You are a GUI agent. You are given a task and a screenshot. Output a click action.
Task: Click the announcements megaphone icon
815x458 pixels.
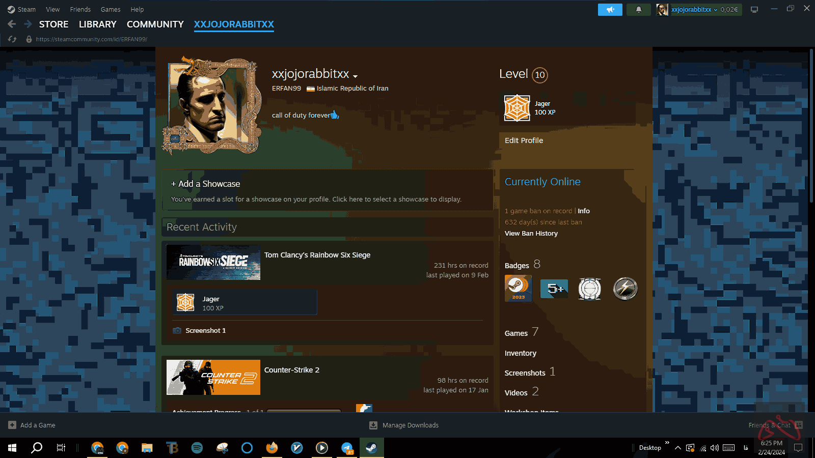610,10
